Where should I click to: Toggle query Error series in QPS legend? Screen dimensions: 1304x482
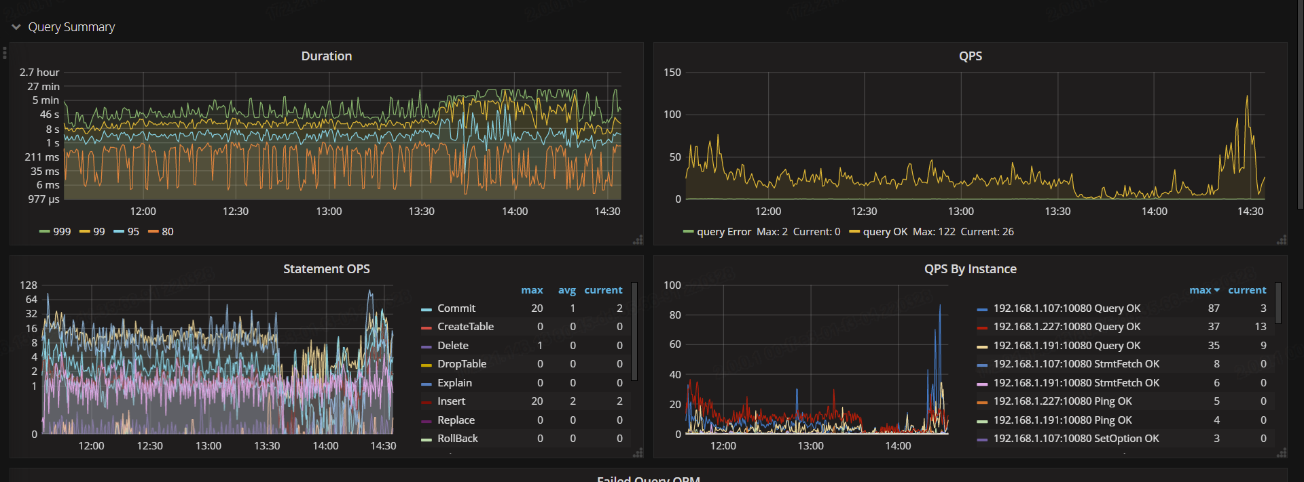(723, 232)
